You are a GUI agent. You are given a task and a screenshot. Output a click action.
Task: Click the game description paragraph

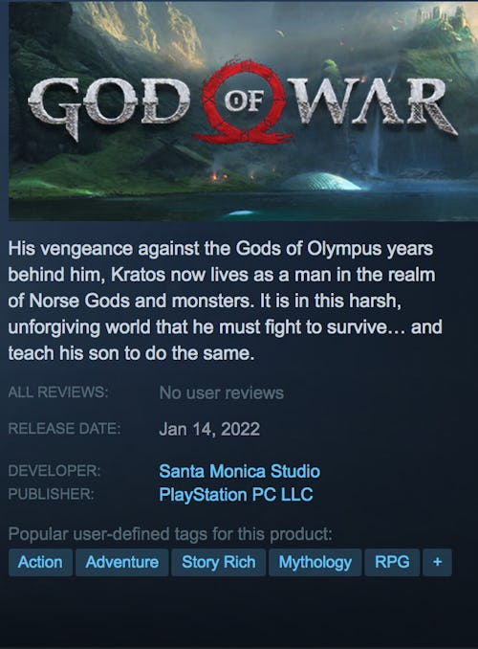click(x=225, y=301)
